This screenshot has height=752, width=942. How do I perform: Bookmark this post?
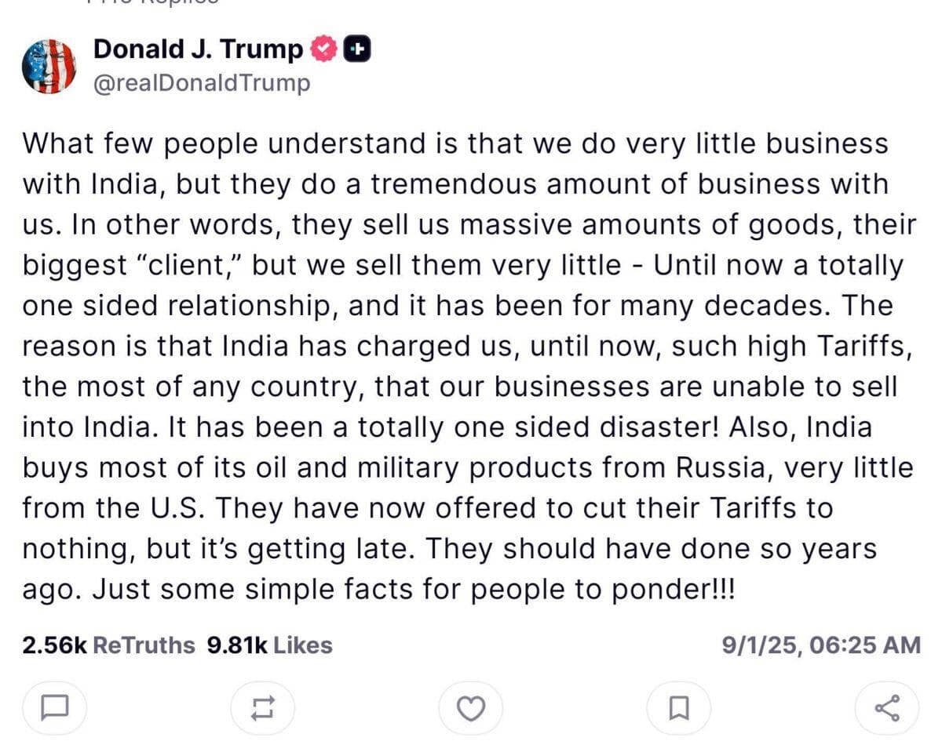[x=678, y=709]
